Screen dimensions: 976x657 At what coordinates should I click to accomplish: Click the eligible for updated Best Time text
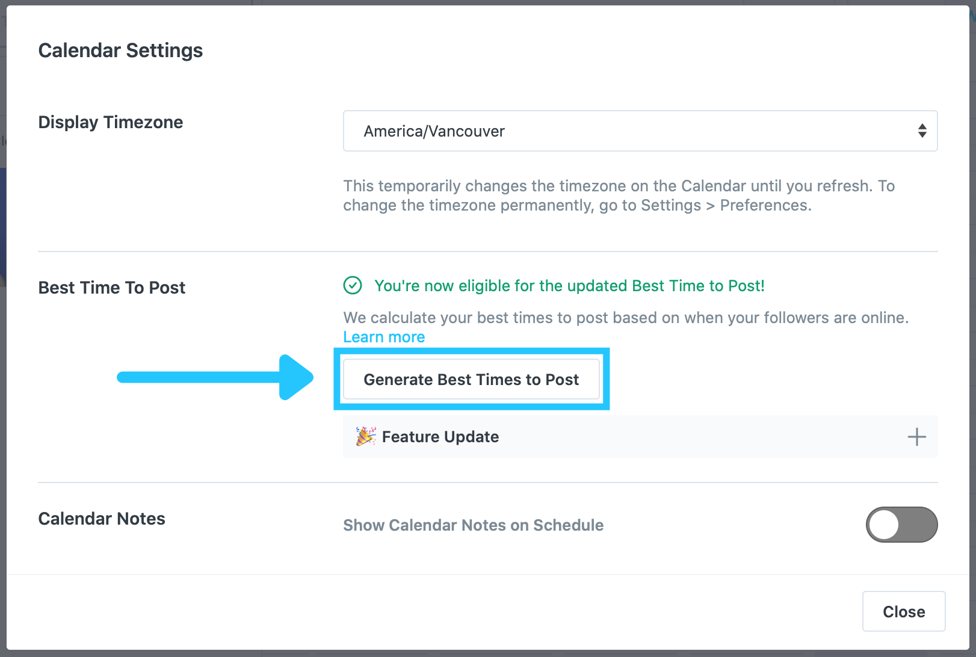pos(569,286)
